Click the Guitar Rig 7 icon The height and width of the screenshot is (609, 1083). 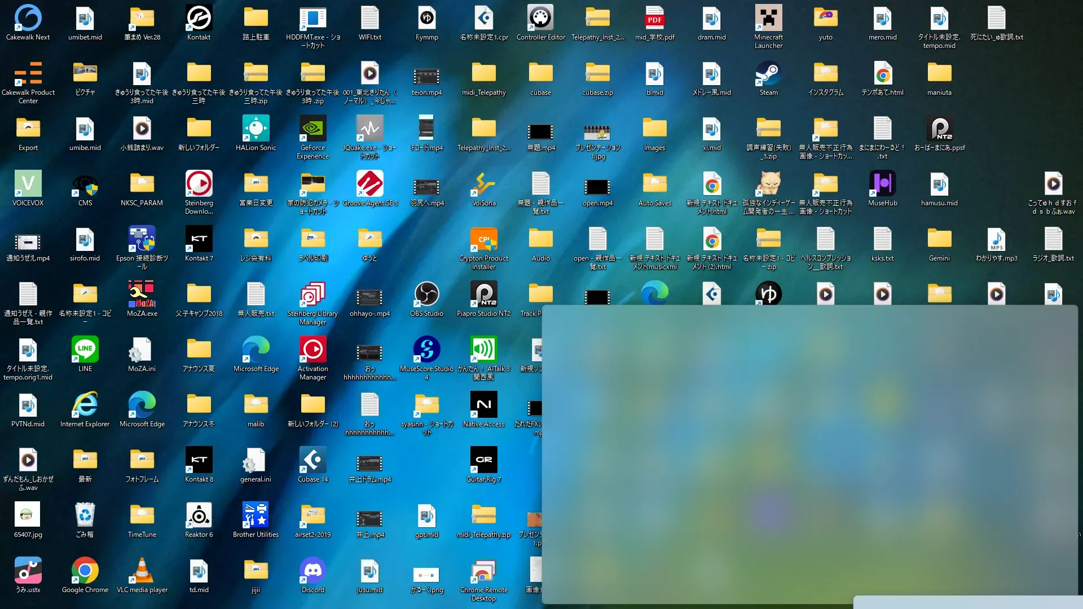tap(483, 461)
